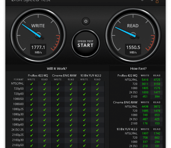Click 10 Bit YUV read checkmark for 2160p50

(x=97, y=145)
